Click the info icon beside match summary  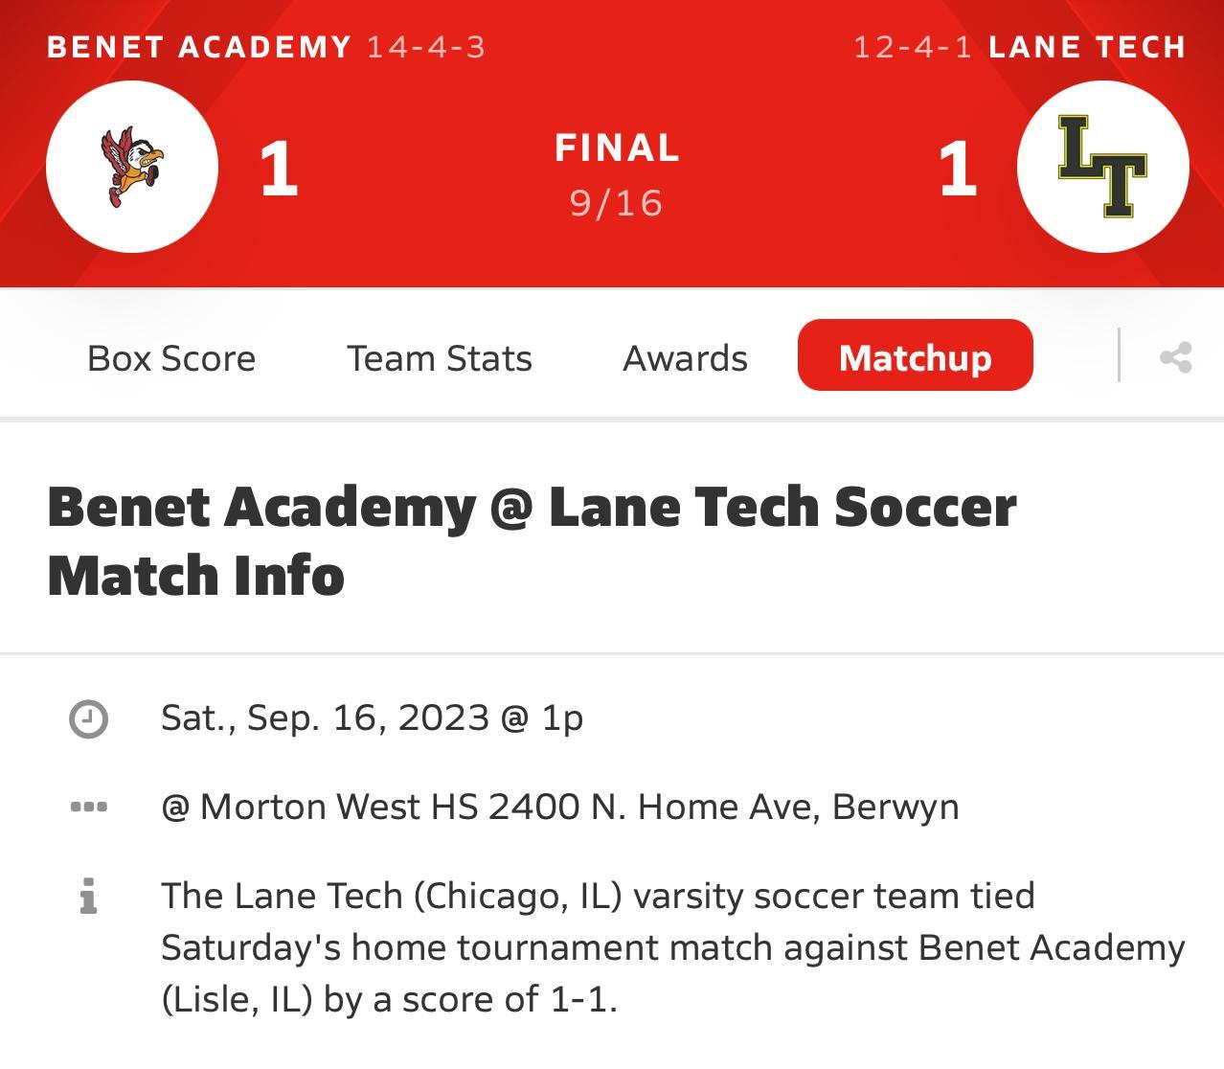(x=89, y=897)
